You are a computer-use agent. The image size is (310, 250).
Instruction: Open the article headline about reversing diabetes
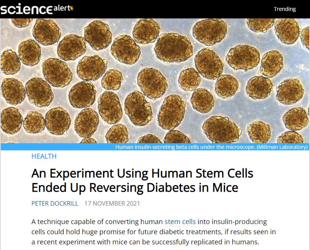point(142,180)
